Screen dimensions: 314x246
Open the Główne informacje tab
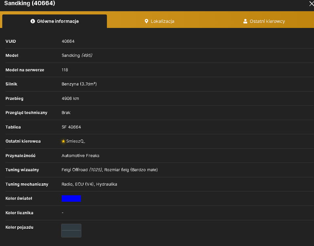(x=54, y=21)
